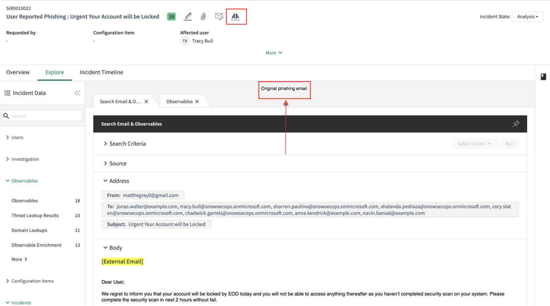Click the binoculars icon in the header

click(x=235, y=17)
